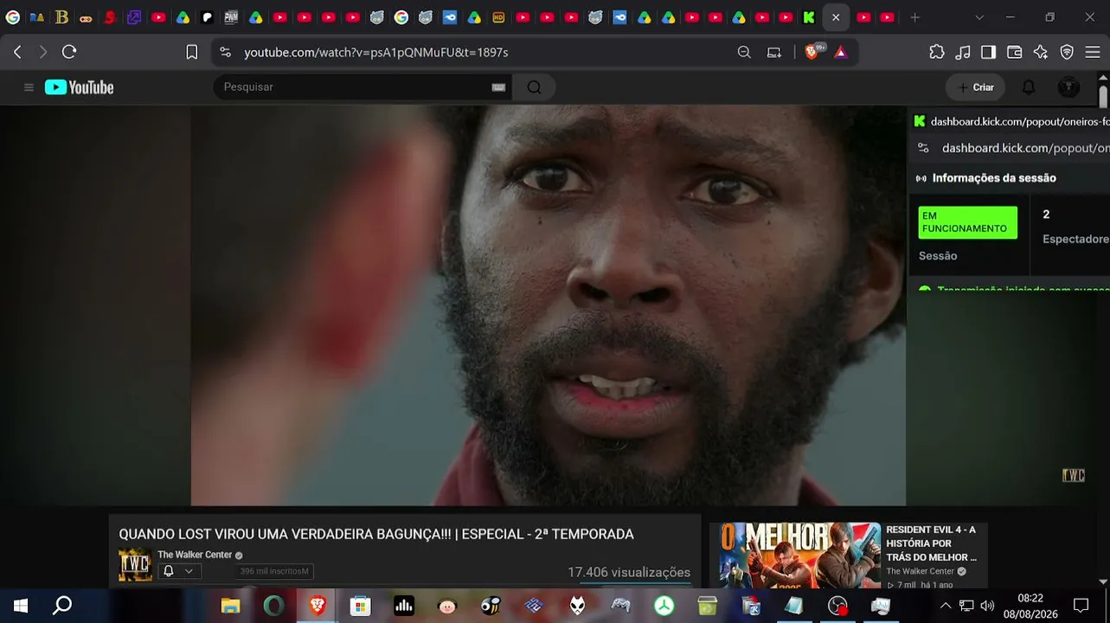The width and height of the screenshot is (1110, 623).
Task: Open Windows taskbar search
Action: point(62,606)
